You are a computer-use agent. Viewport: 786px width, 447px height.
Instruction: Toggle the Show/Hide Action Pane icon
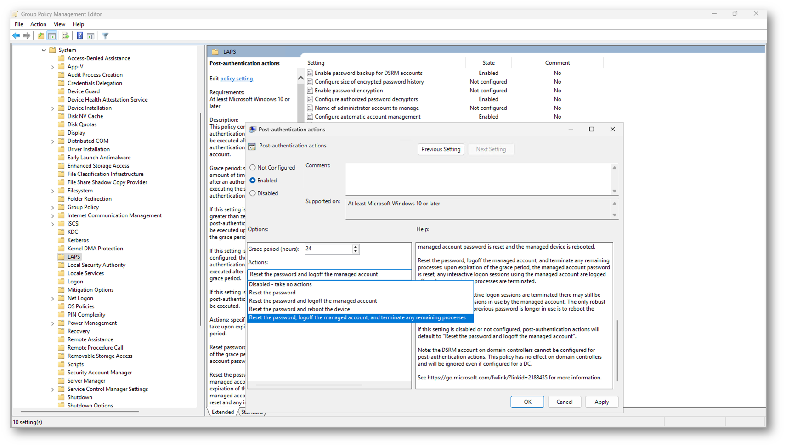pyautogui.click(x=90, y=36)
